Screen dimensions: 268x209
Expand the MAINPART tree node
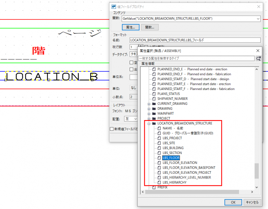149,114
